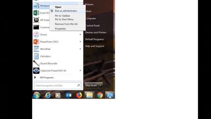The image size is (211, 119).
Task: Click the shield icon beside Run as administrator
Action: click(52, 11)
